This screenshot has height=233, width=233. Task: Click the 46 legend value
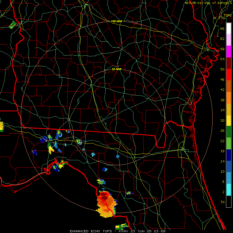(222, 80)
